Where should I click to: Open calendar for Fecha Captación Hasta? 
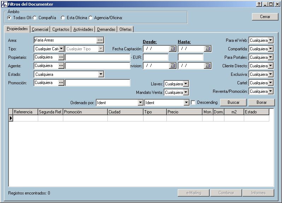[x=207, y=49]
